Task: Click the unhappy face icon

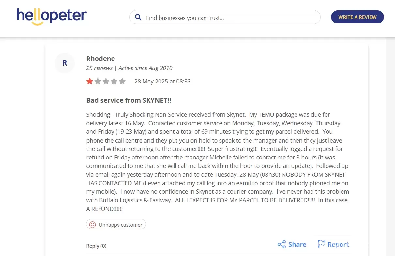Action: (93, 225)
